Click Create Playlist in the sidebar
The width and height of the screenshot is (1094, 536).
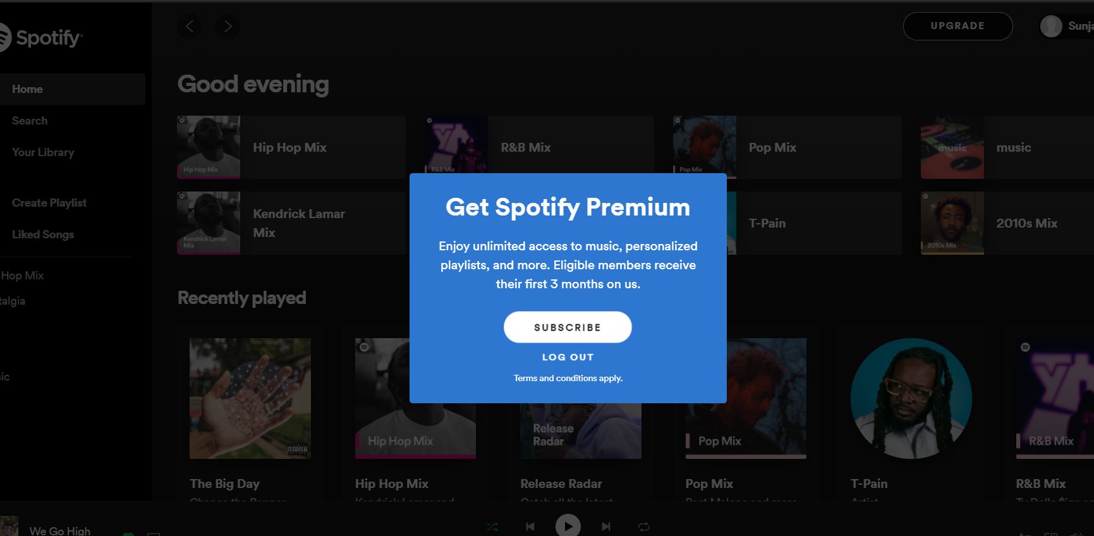pos(49,203)
